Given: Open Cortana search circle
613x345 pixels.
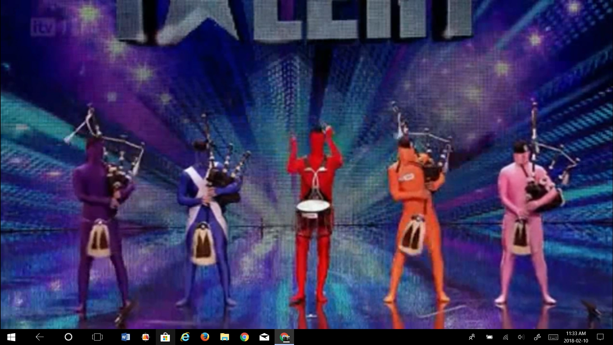Looking at the screenshot, I should (x=68, y=337).
